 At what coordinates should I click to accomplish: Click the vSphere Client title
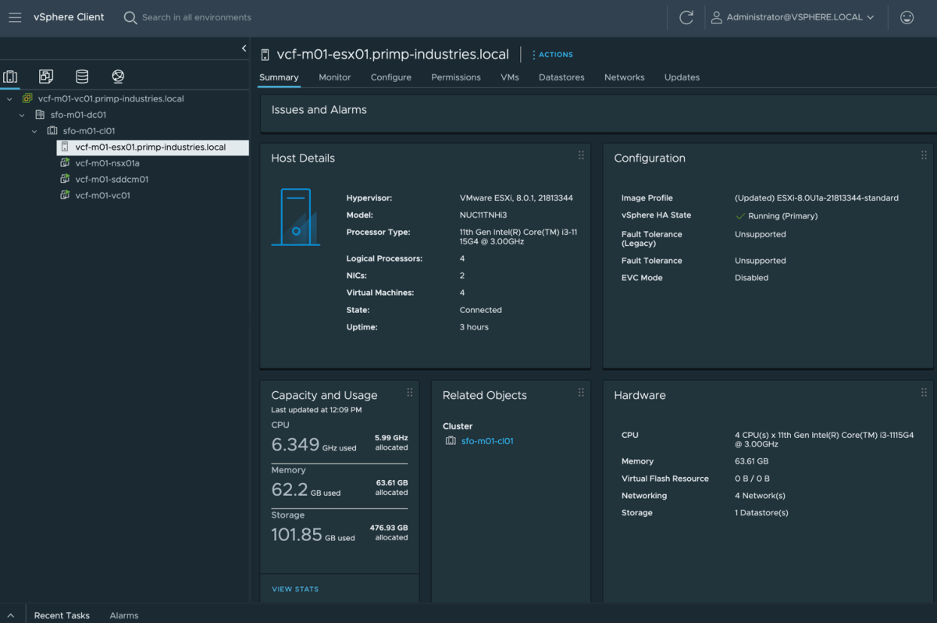(69, 17)
